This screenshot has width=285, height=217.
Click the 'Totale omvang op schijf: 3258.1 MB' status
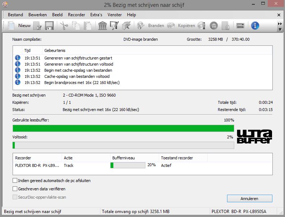pyautogui.click(x=136, y=212)
